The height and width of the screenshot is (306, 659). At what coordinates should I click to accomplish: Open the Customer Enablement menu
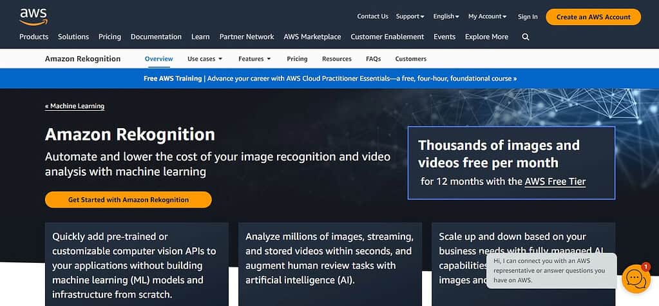(x=387, y=37)
